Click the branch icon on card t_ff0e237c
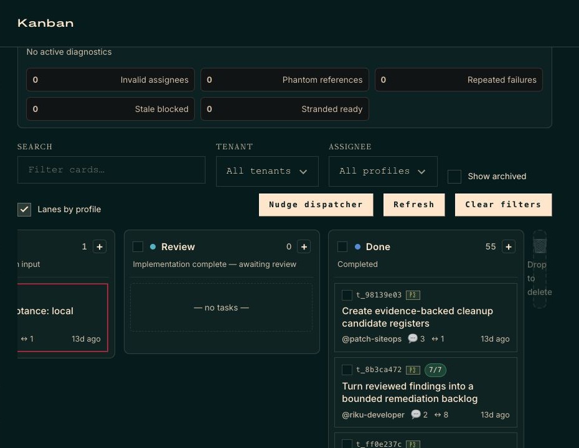The height and width of the screenshot is (448, 579). [413, 444]
